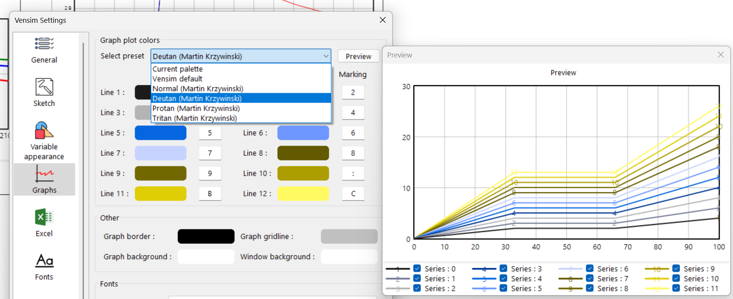Toggle Series : 2 checkbox in legend
This screenshot has width=733, height=299.
tap(417, 288)
